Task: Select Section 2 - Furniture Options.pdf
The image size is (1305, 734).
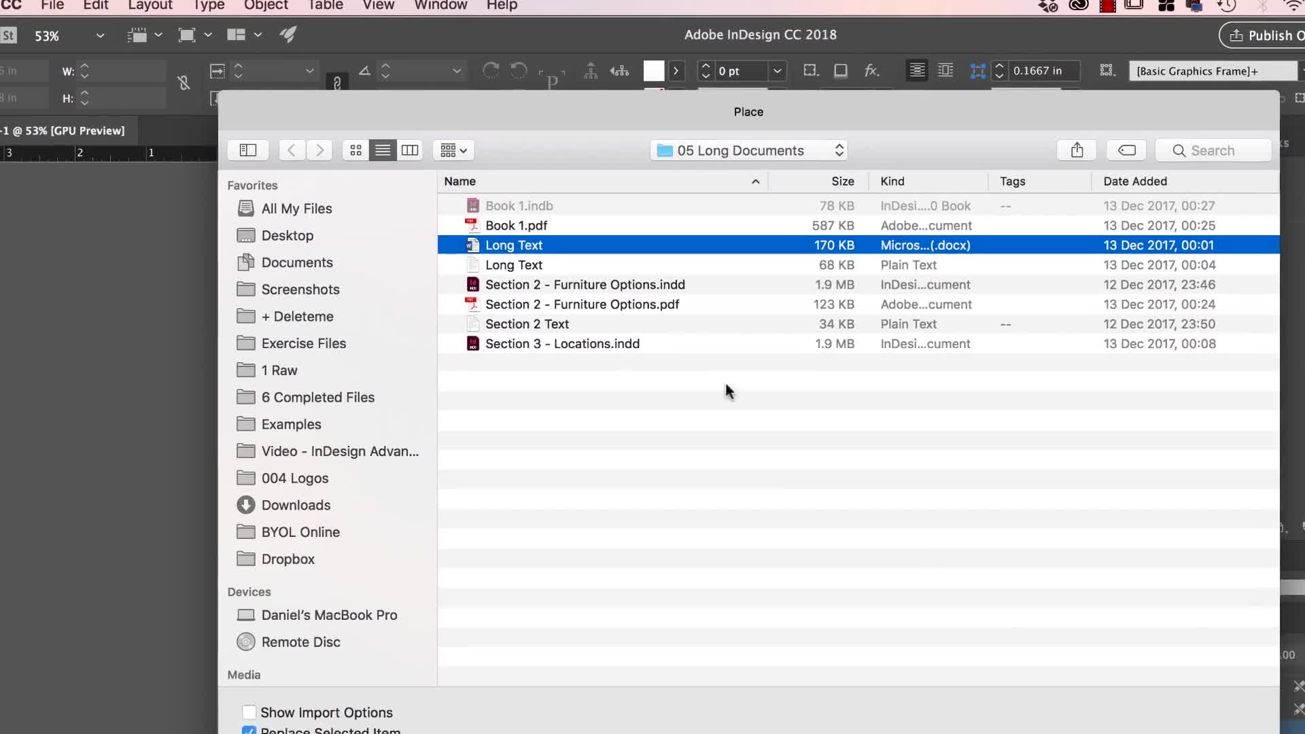Action: 858,304
